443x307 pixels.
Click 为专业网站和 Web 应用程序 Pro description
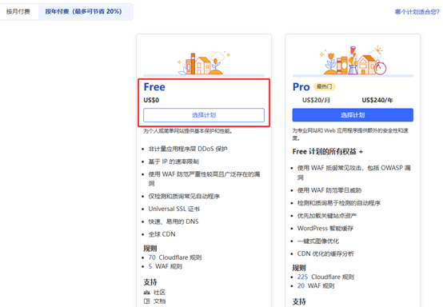coord(350,134)
